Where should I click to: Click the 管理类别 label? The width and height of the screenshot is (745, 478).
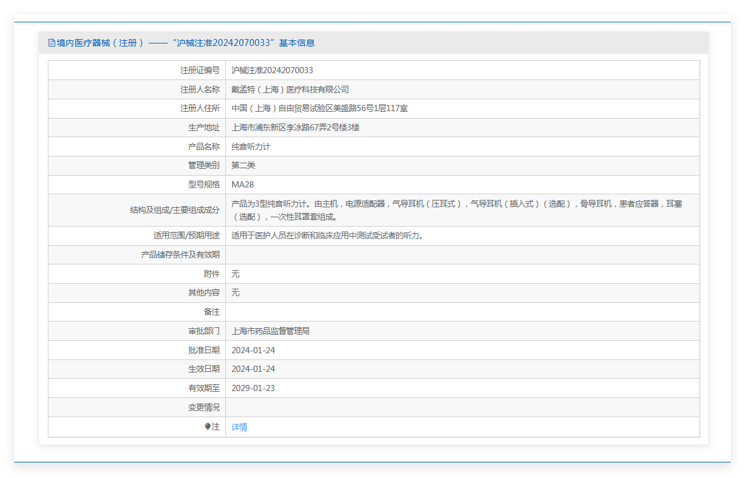pos(204,165)
